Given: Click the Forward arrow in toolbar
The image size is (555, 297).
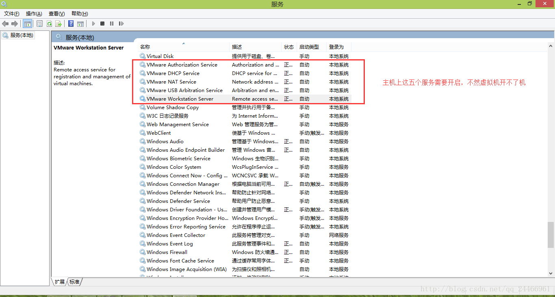Looking at the screenshot, I should click(15, 24).
